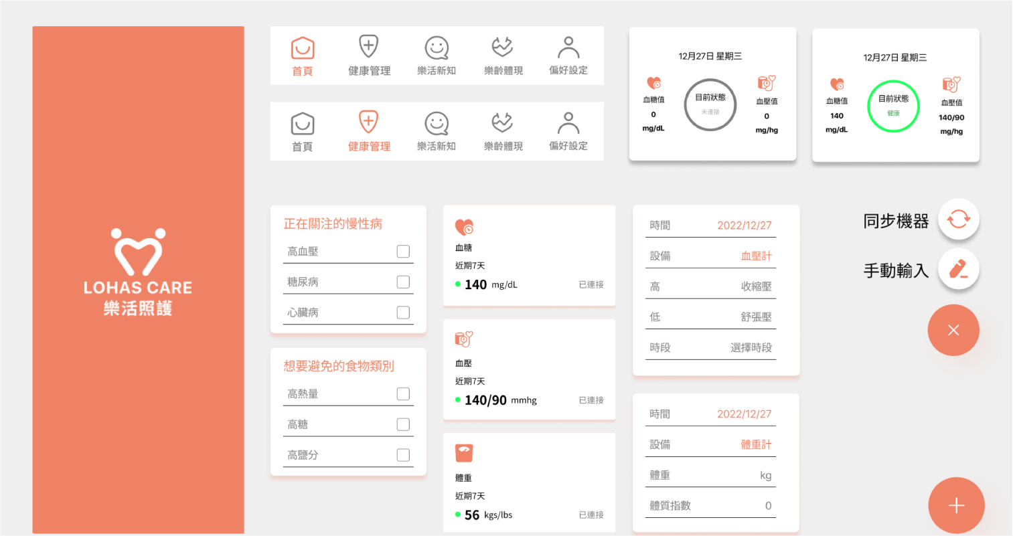Click the 同步機器 text label
The height and width of the screenshot is (536, 1013).
click(x=896, y=221)
